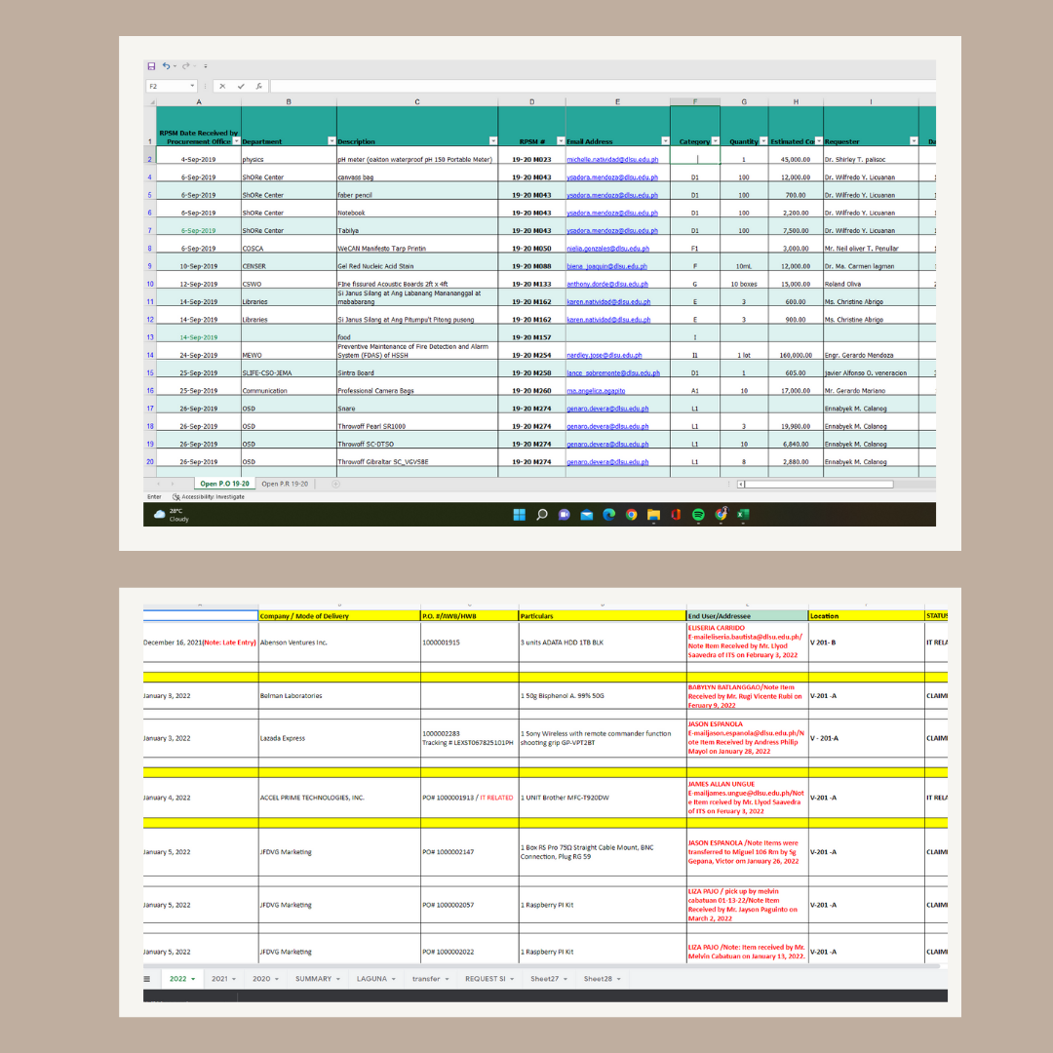Click the Undo arrow in Excel toolbar
Image resolution: width=1053 pixels, height=1053 pixels.
point(166,66)
